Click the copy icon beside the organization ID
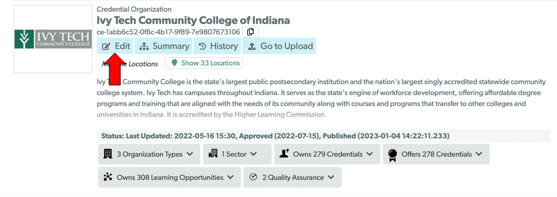This screenshot has width=557, height=197. point(250,32)
